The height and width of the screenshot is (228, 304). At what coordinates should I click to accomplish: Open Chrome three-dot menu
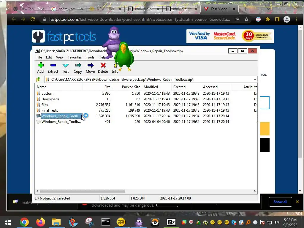point(296,19)
